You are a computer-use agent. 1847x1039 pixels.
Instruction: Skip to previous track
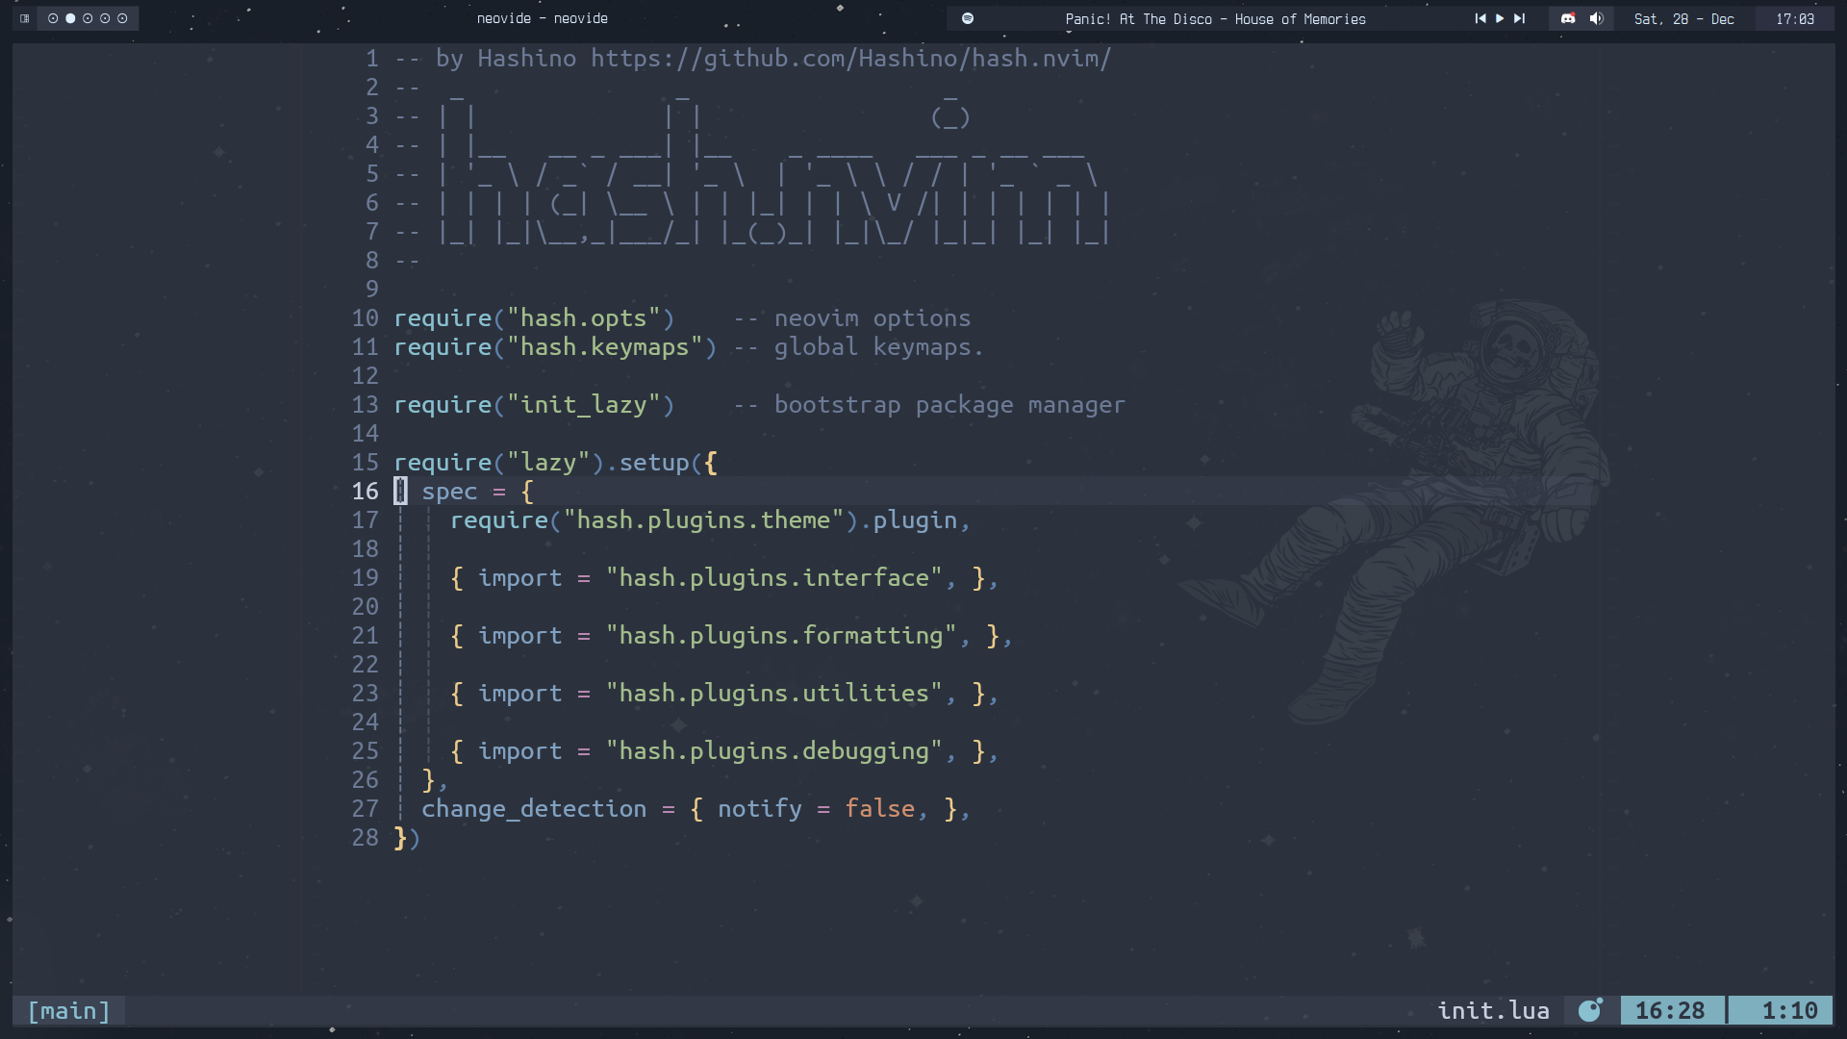coord(1480,18)
